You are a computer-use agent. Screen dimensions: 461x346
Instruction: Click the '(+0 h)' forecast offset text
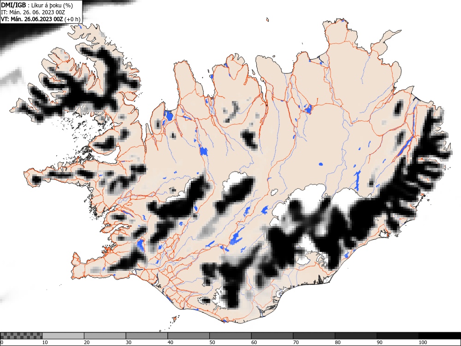point(72,19)
